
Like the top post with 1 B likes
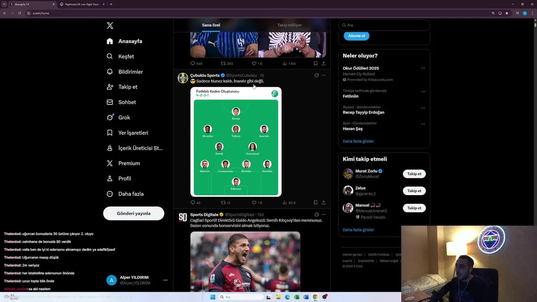click(254, 63)
